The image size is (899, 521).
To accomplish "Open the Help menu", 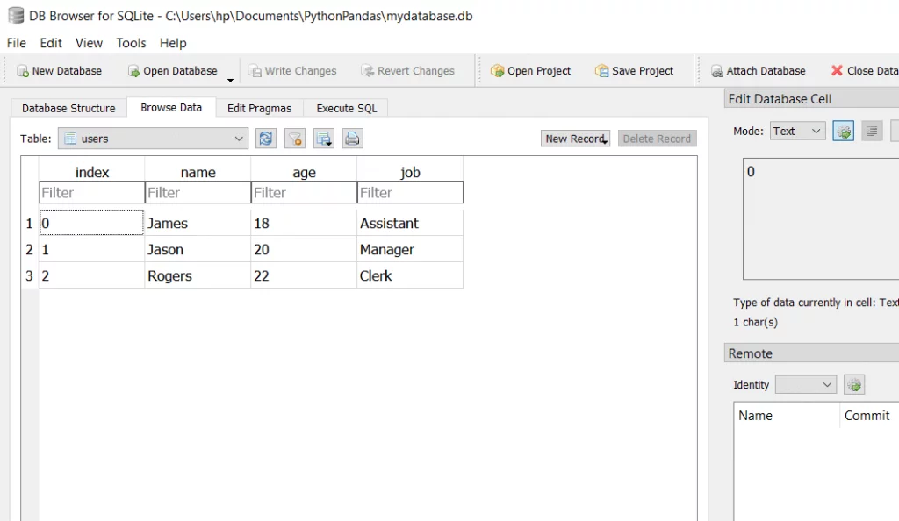I will click(173, 43).
